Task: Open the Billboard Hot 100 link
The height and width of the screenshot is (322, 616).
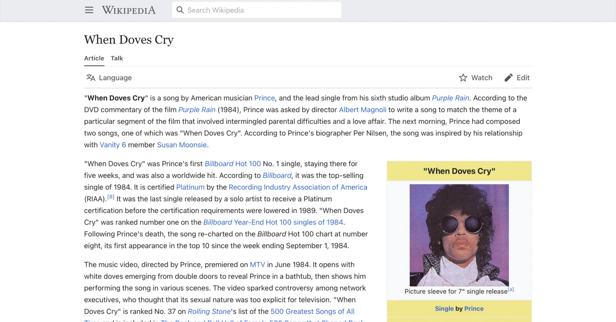Action: pyautogui.click(x=233, y=164)
